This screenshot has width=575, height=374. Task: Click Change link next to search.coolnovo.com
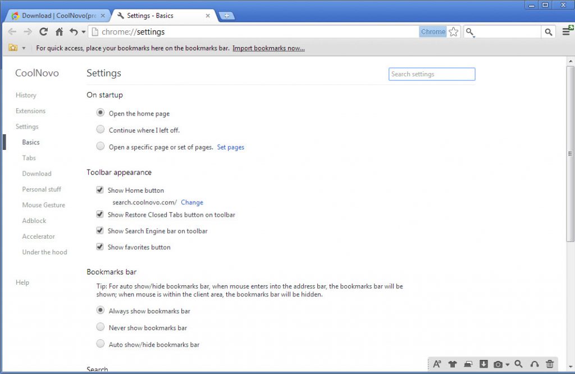click(192, 202)
